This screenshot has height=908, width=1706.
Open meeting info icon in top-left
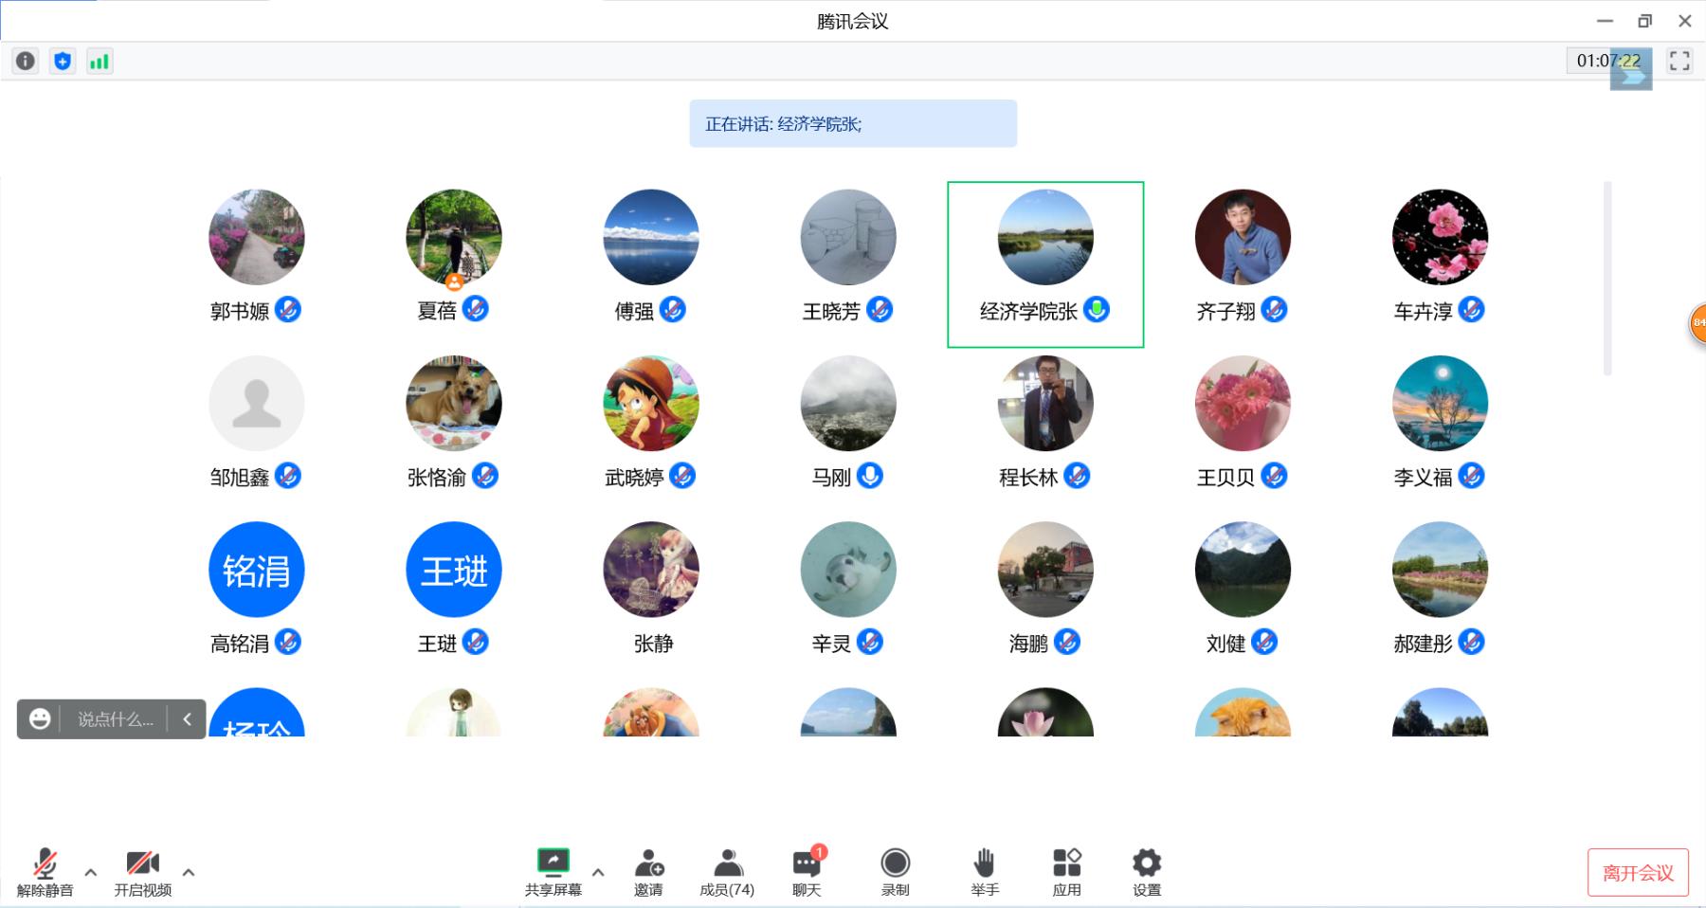point(26,62)
